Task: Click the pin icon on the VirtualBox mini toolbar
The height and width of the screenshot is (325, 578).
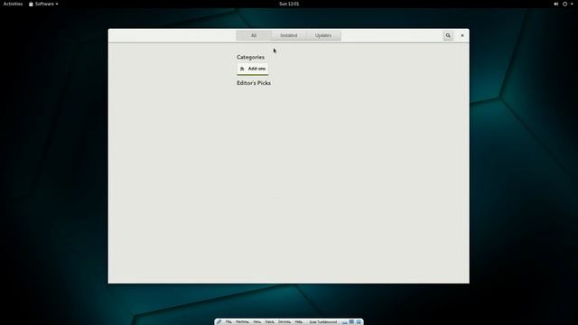Action: [x=219, y=321]
